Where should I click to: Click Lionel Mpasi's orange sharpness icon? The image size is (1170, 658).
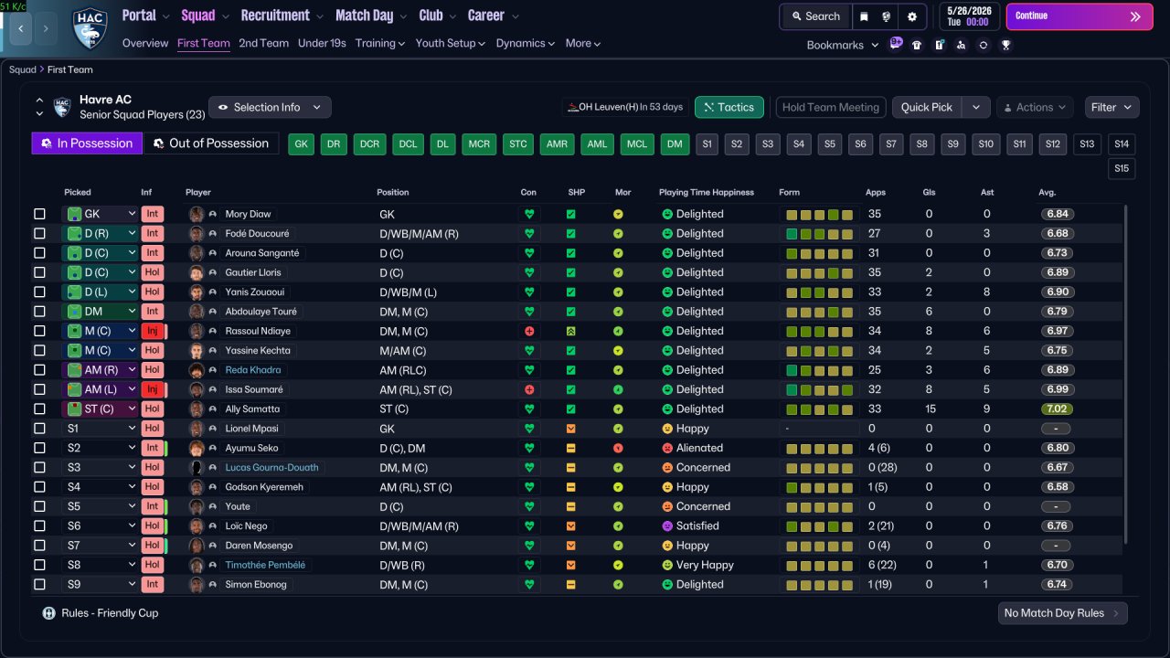click(x=570, y=429)
